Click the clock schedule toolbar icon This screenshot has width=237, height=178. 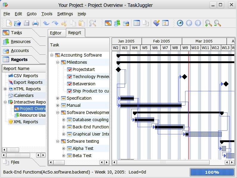pyautogui.click(x=180, y=23)
